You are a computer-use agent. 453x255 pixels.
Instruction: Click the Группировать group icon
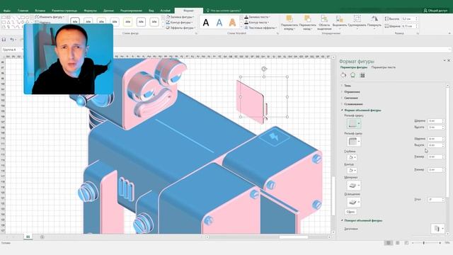(x=357, y=19)
